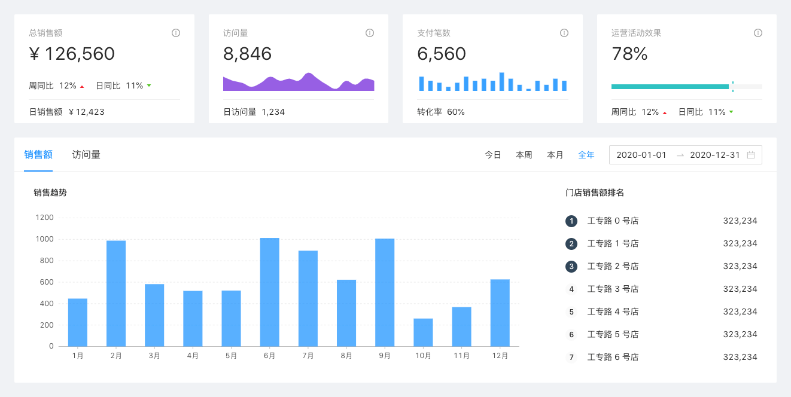Click info icon on 运营活动效果 card
Viewport: 791px width, 397px height.
tap(758, 33)
